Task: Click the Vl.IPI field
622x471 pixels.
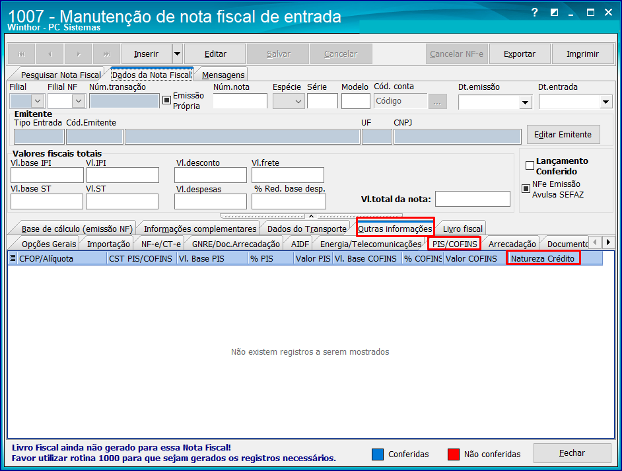Action: pyautogui.click(x=123, y=175)
